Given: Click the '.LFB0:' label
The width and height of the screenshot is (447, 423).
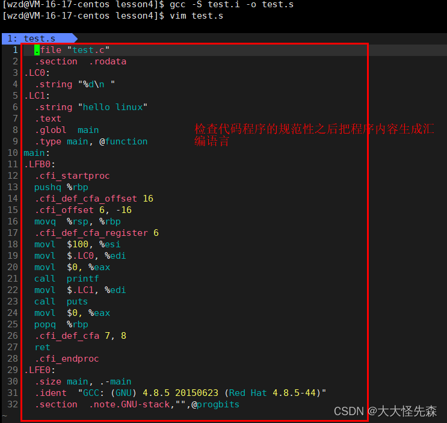Looking at the screenshot, I should click(x=40, y=164).
